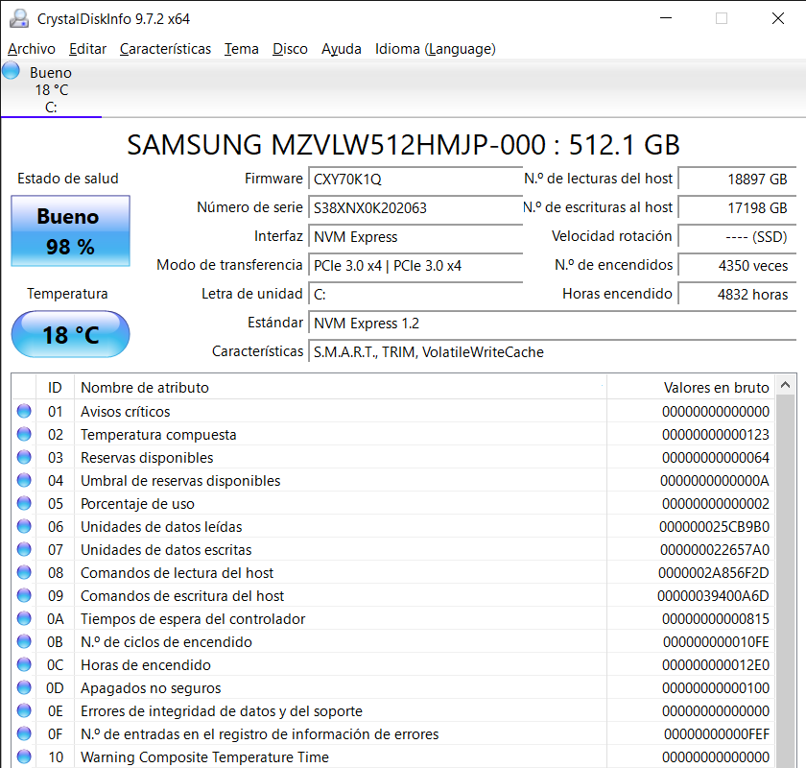Image resolution: width=806 pixels, height=768 pixels.
Task: Click the status icon for "Tiempos de espera del controlador"
Action: 23,619
